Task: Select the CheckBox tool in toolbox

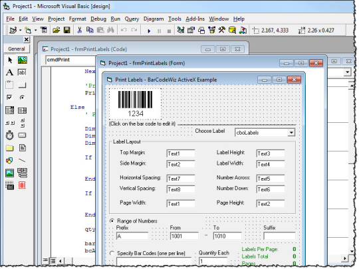Action: [x=9, y=98]
